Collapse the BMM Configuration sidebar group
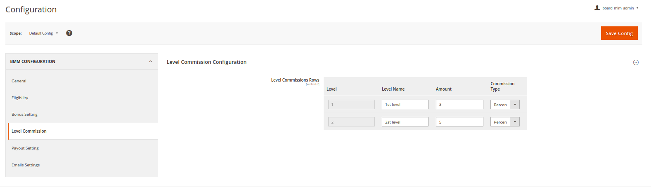Screen dimensions: 651x187 click(x=150, y=61)
